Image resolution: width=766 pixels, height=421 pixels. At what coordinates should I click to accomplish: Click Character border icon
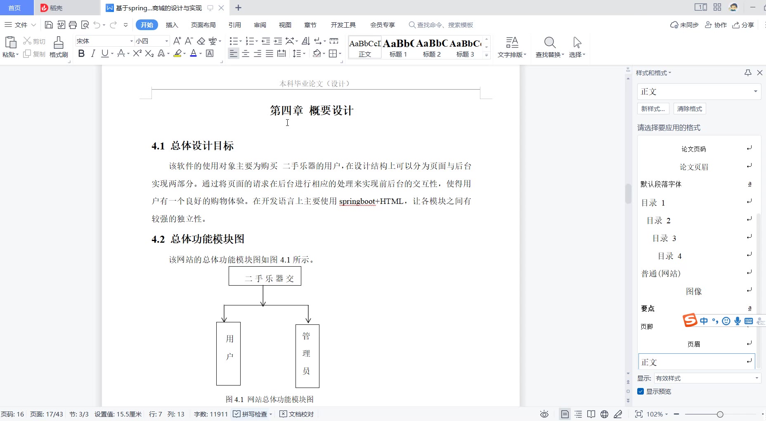pos(210,53)
